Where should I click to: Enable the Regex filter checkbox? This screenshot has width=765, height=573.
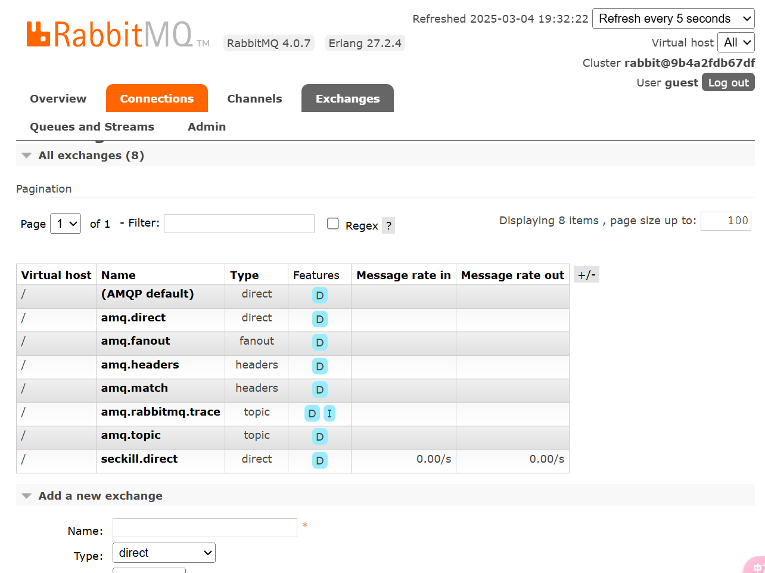pyautogui.click(x=333, y=224)
